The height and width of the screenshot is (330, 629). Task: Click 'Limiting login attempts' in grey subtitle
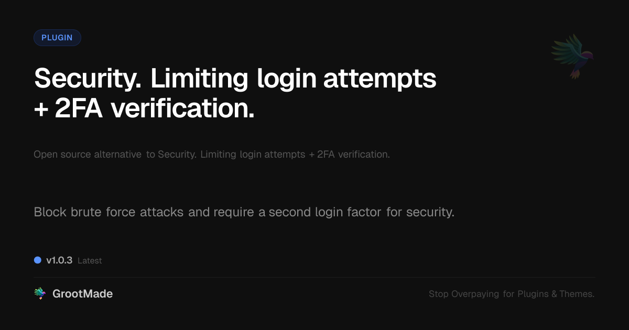point(253,155)
